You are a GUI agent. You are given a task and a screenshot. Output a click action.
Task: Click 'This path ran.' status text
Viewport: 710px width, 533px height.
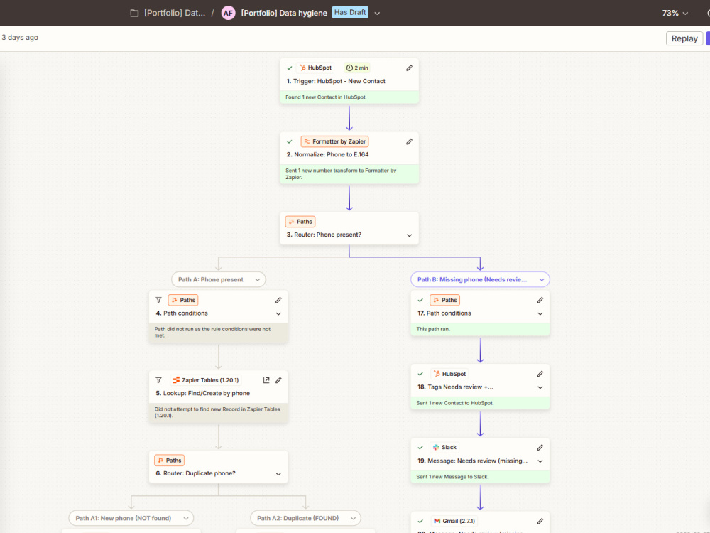click(433, 329)
